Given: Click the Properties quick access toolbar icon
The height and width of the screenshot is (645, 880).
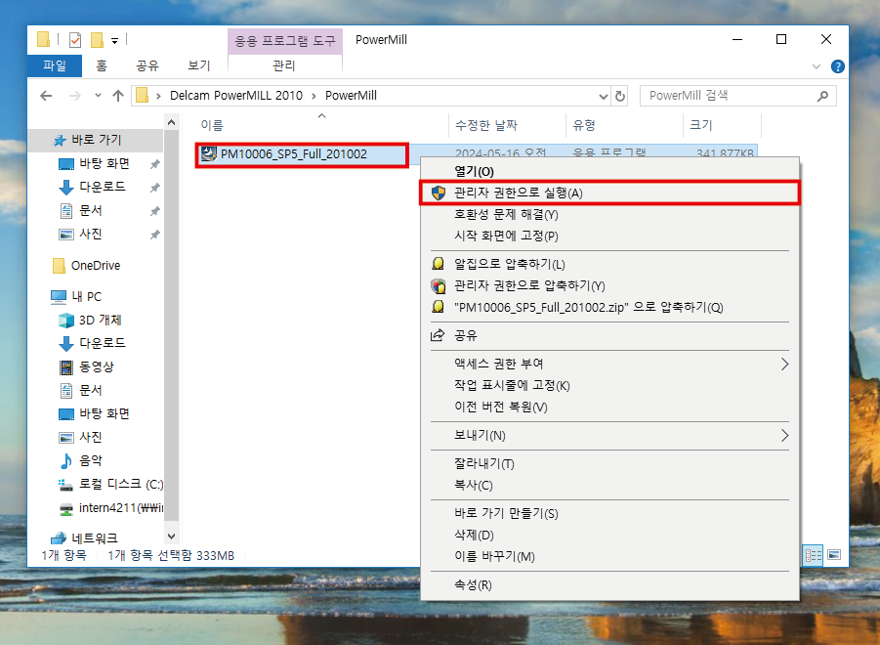Looking at the screenshot, I should tap(75, 40).
